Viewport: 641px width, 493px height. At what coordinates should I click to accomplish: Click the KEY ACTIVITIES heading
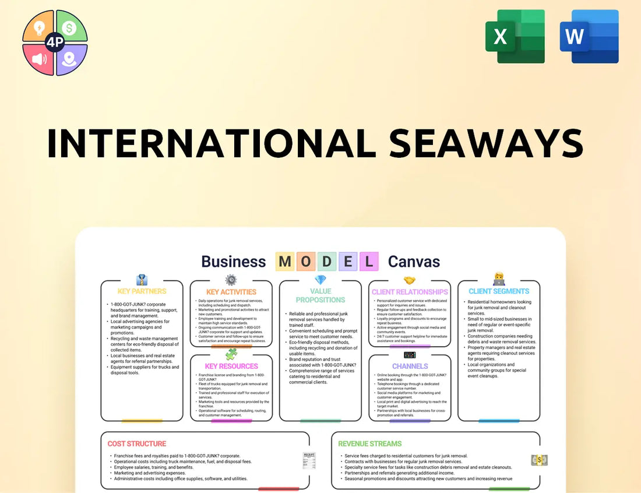[x=231, y=292]
